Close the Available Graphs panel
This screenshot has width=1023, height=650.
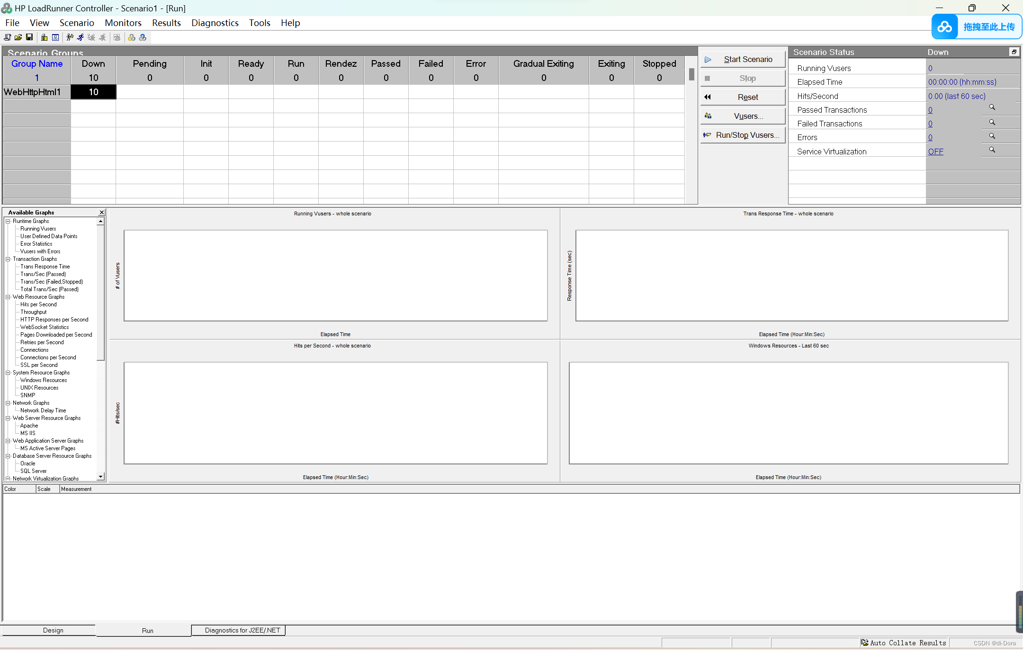[101, 213]
